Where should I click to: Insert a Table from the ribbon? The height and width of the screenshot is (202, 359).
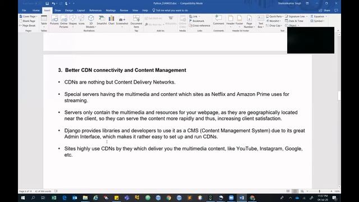pyautogui.click(x=44, y=21)
